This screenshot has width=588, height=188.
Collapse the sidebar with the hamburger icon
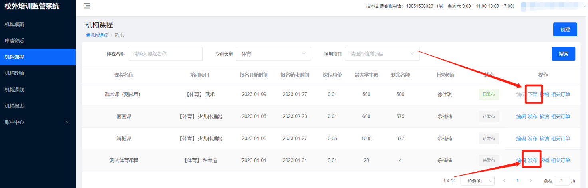[x=87, y=6]
